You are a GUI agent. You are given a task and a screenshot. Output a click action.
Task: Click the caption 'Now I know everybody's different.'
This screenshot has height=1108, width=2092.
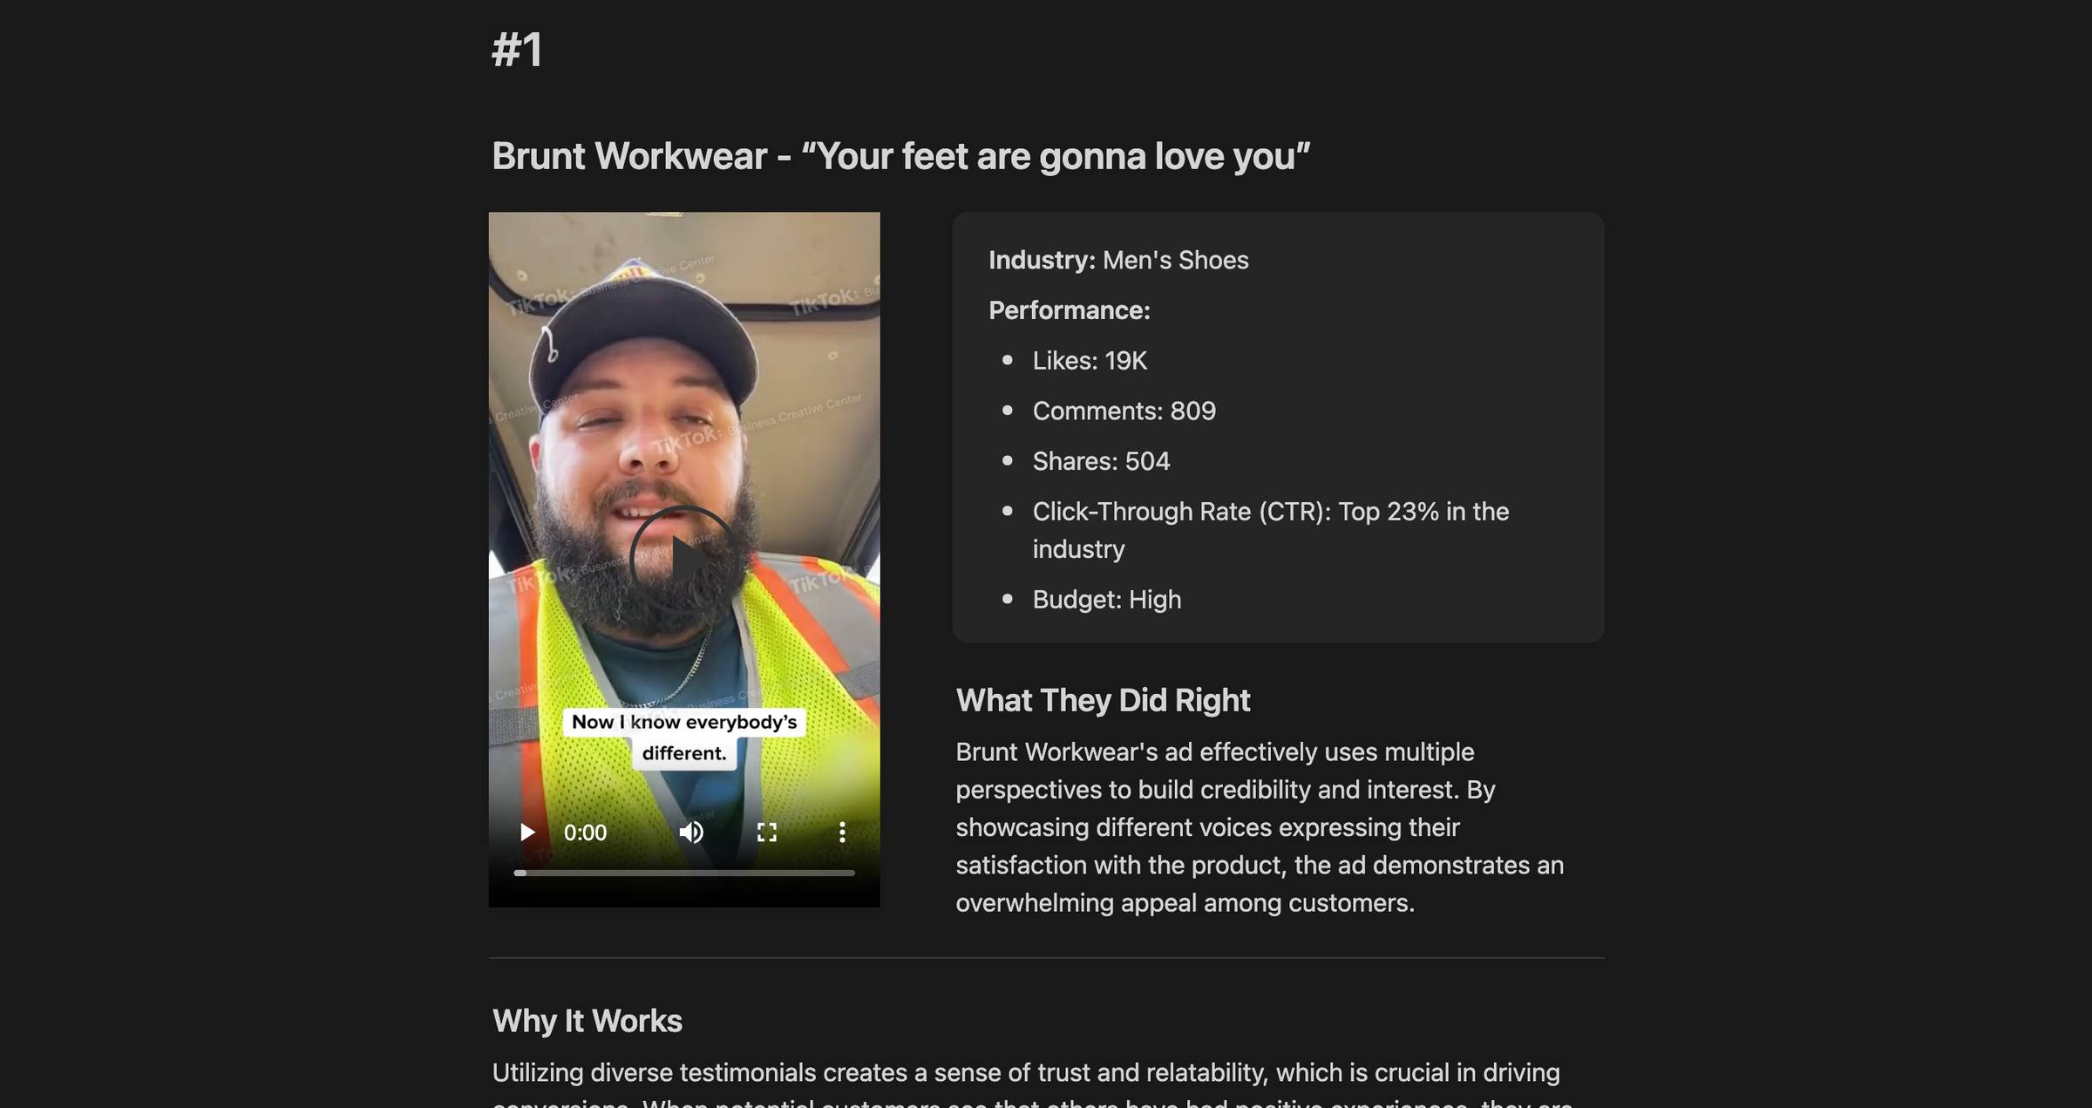point(684,738)
